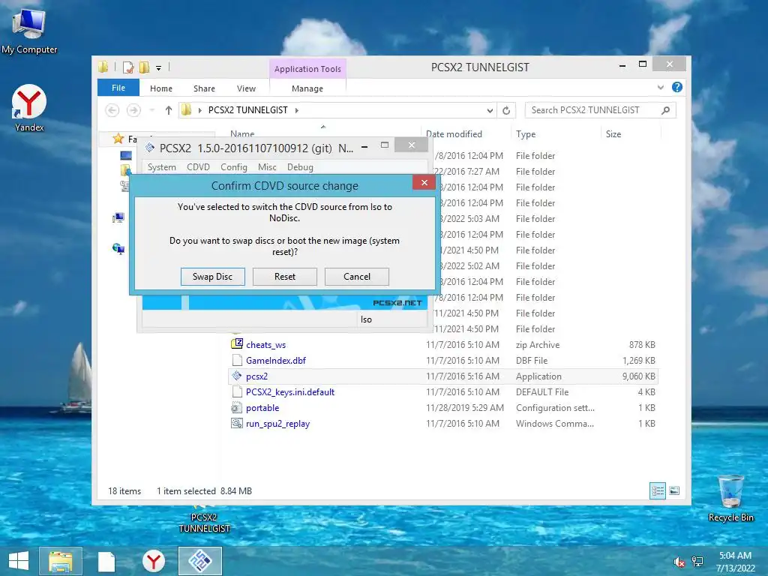Click the Search PCSX2 TUNNELGIST field
This screenshot has height=576, width=768.
(600, 110)
